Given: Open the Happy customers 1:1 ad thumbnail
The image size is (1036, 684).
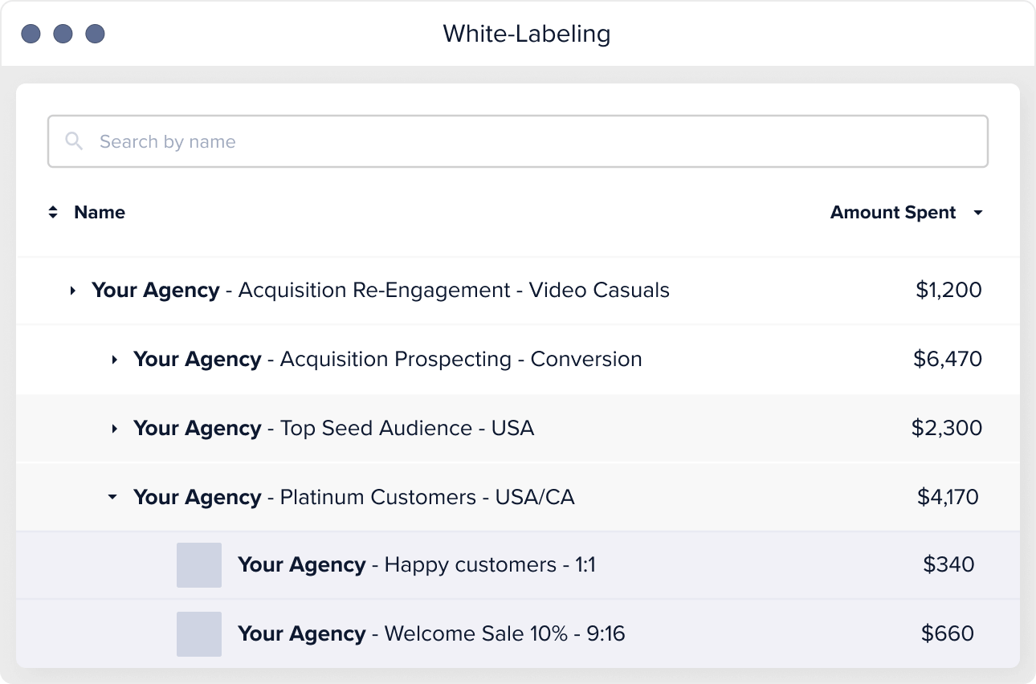Looking at the screenshot, I should [199, 565].
